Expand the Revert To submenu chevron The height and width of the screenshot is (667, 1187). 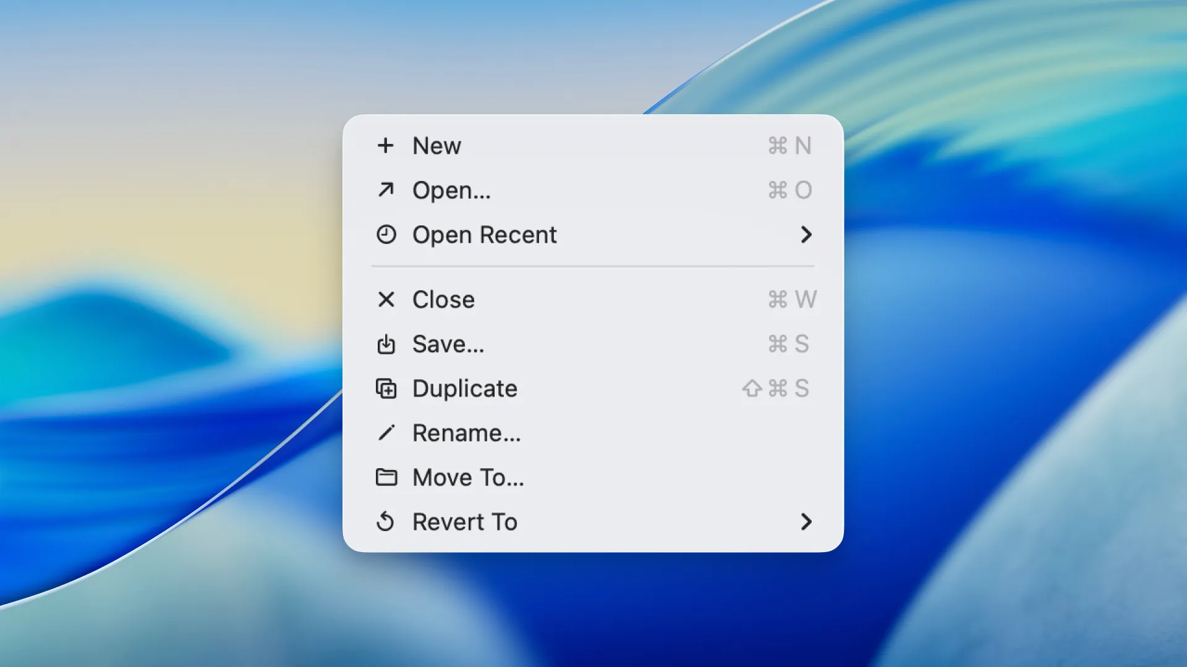click(x=806, y=522)
